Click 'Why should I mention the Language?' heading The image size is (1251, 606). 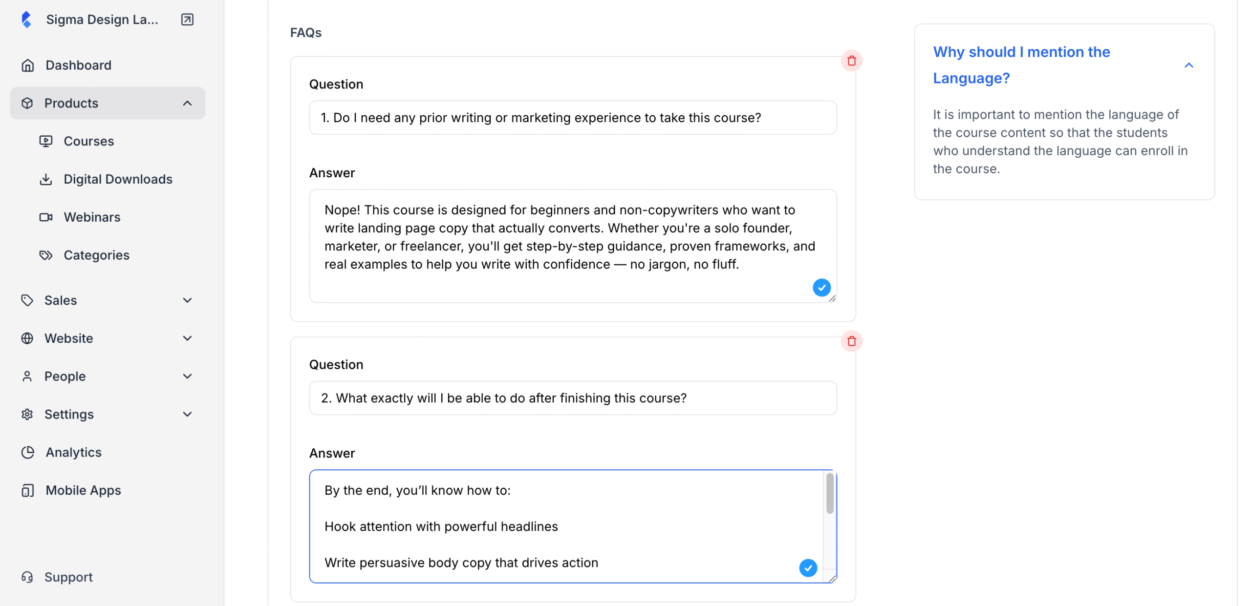point(1022,65)
